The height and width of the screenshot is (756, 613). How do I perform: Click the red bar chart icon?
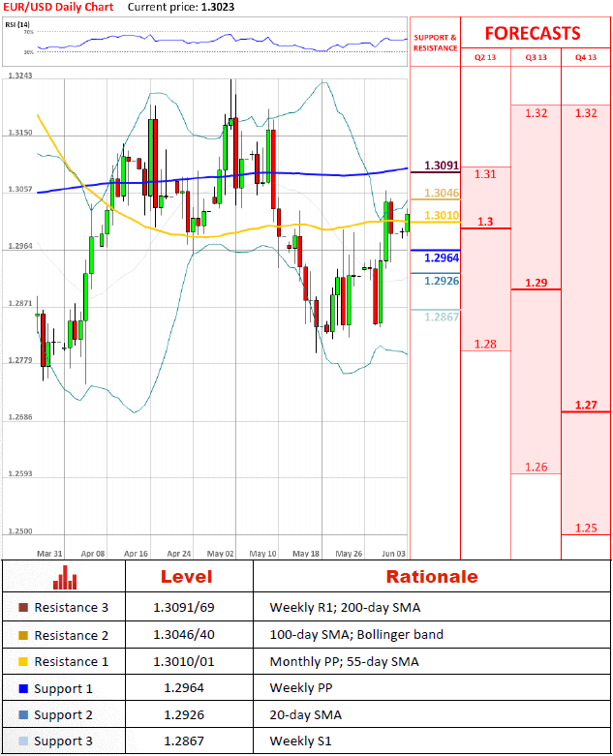click(x=65, y=577)
